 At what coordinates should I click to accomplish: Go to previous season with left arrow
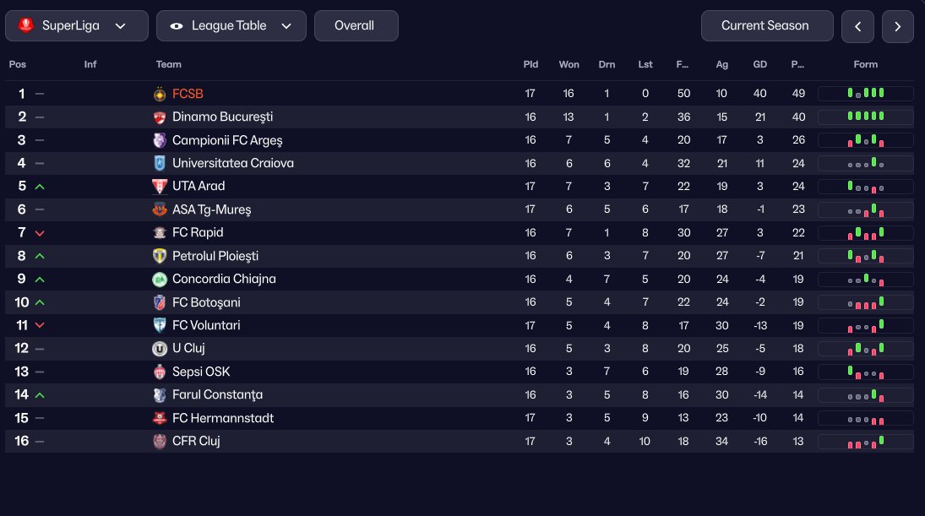(857, 26)
